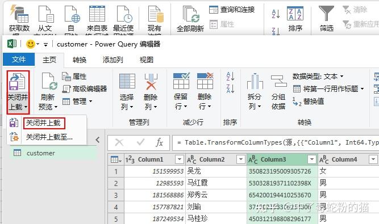
Task: Collapse the queries pane with the chevron
Action: coord(97,140)
